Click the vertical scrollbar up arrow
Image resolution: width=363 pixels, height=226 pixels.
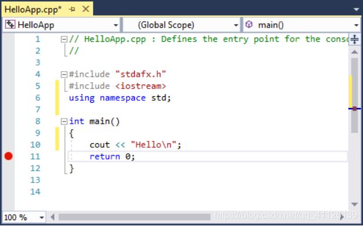click(354, 52)
